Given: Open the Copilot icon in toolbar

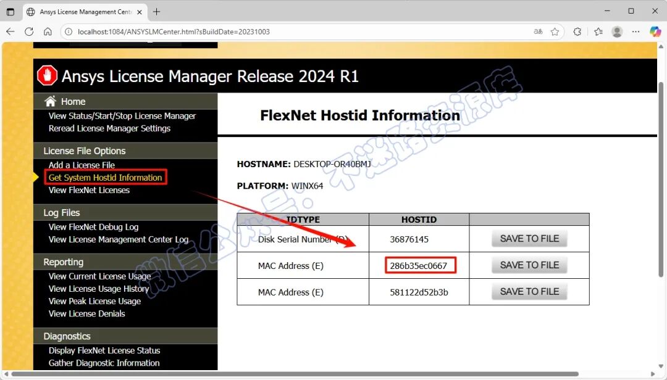Looking at the screenshot, I should [655, 31].
